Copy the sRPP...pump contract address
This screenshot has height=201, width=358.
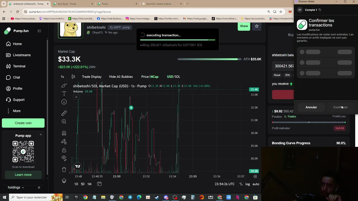(x=120, y=27)
